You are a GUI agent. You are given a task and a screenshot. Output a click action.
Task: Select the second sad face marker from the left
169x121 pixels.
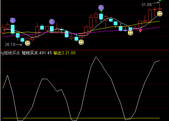tap(52, 22)
